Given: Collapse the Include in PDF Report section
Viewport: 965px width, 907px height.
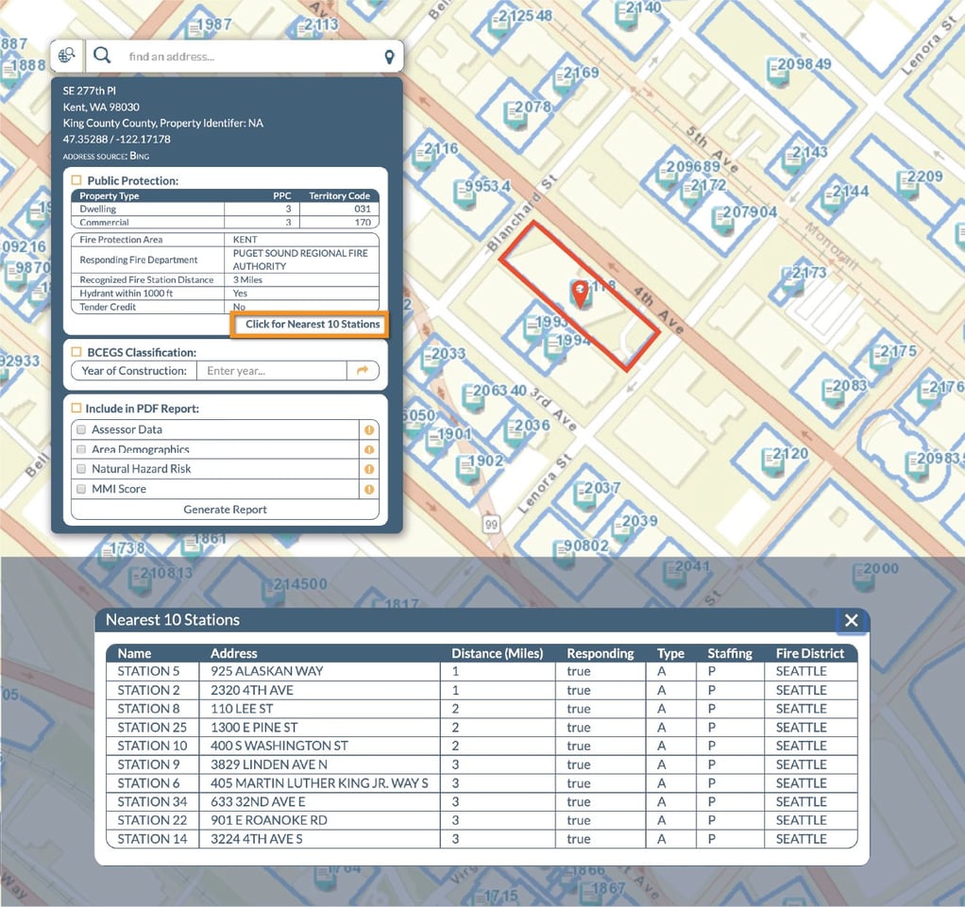Looking at the screenshot, I should [x=78, y=408].
